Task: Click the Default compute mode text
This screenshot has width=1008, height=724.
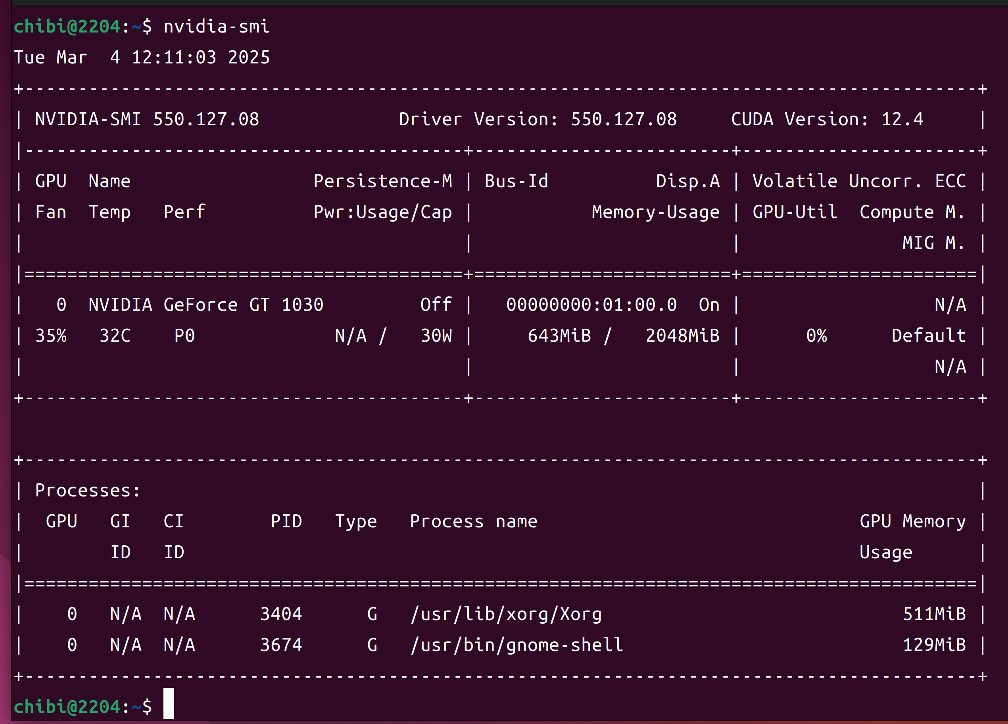Action: pos(928,335)
